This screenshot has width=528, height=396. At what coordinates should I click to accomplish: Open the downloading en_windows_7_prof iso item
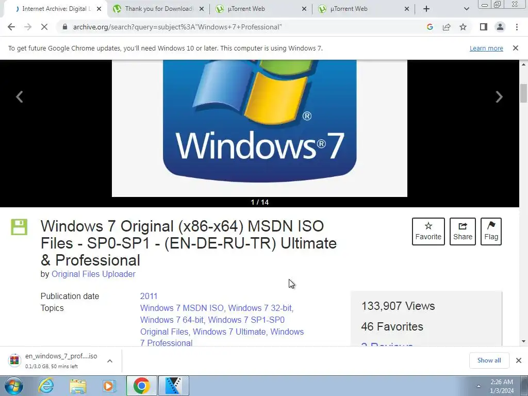[x=54, y=360]
